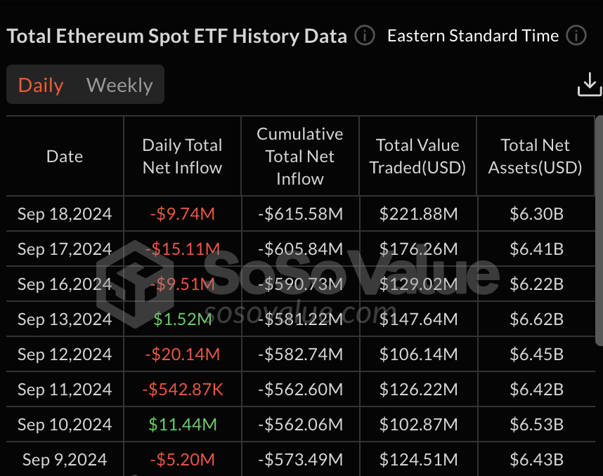Click the -$562.60M cumulative value
The width and height of the screenshot is (603, 476).
pos(300,390)
